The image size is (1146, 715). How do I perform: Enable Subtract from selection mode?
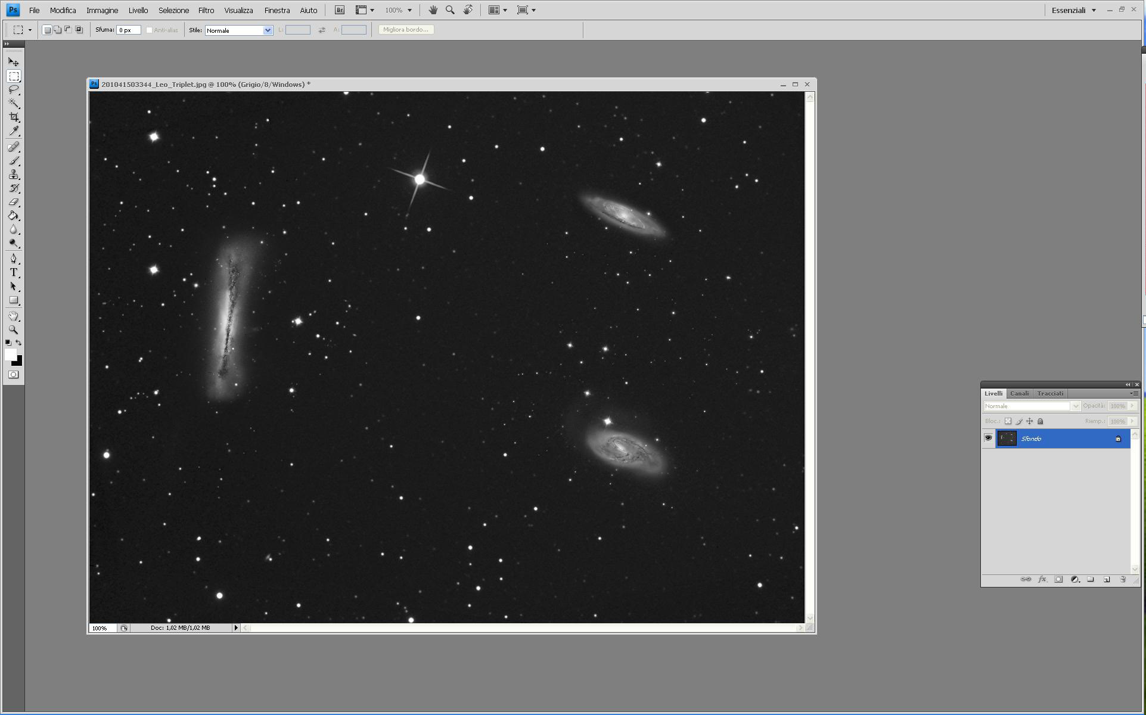[68, 30]
